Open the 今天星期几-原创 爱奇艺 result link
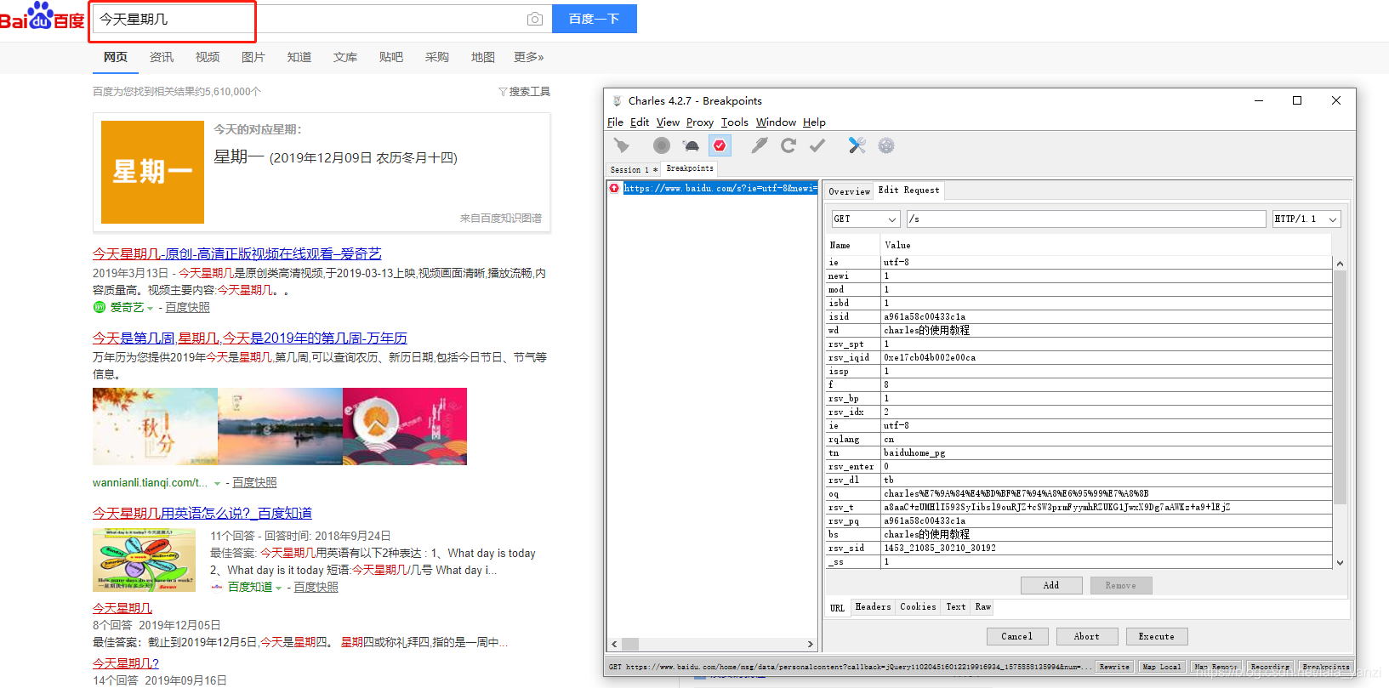1389x688 pixels. point(237,253)
